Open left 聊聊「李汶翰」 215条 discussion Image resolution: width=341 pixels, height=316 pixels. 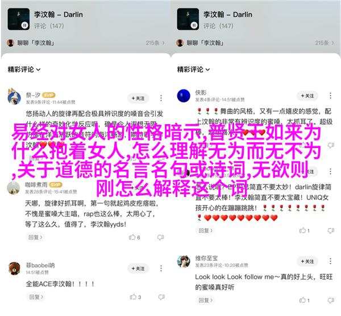point(86,43)
